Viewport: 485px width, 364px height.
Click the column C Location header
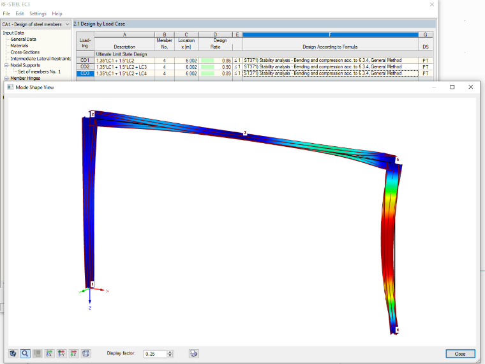point(186,34)
